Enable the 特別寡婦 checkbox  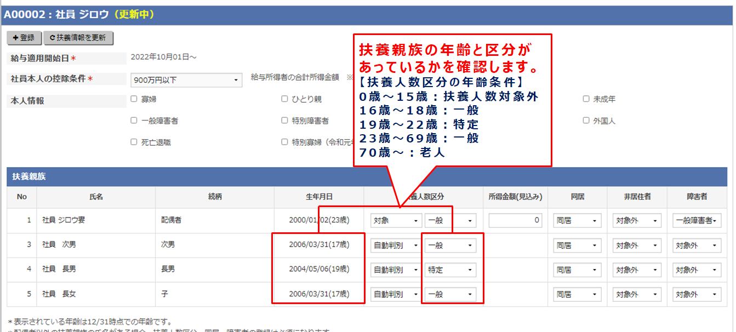tap(284, 142)
